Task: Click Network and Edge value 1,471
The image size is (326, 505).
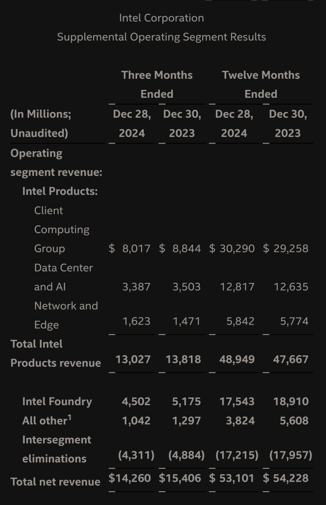Action: click(187, 321)
